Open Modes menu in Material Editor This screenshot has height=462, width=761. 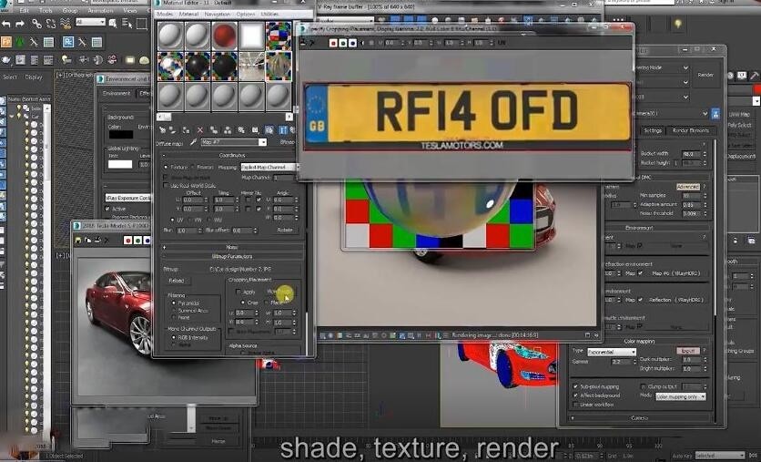(165, 14)
